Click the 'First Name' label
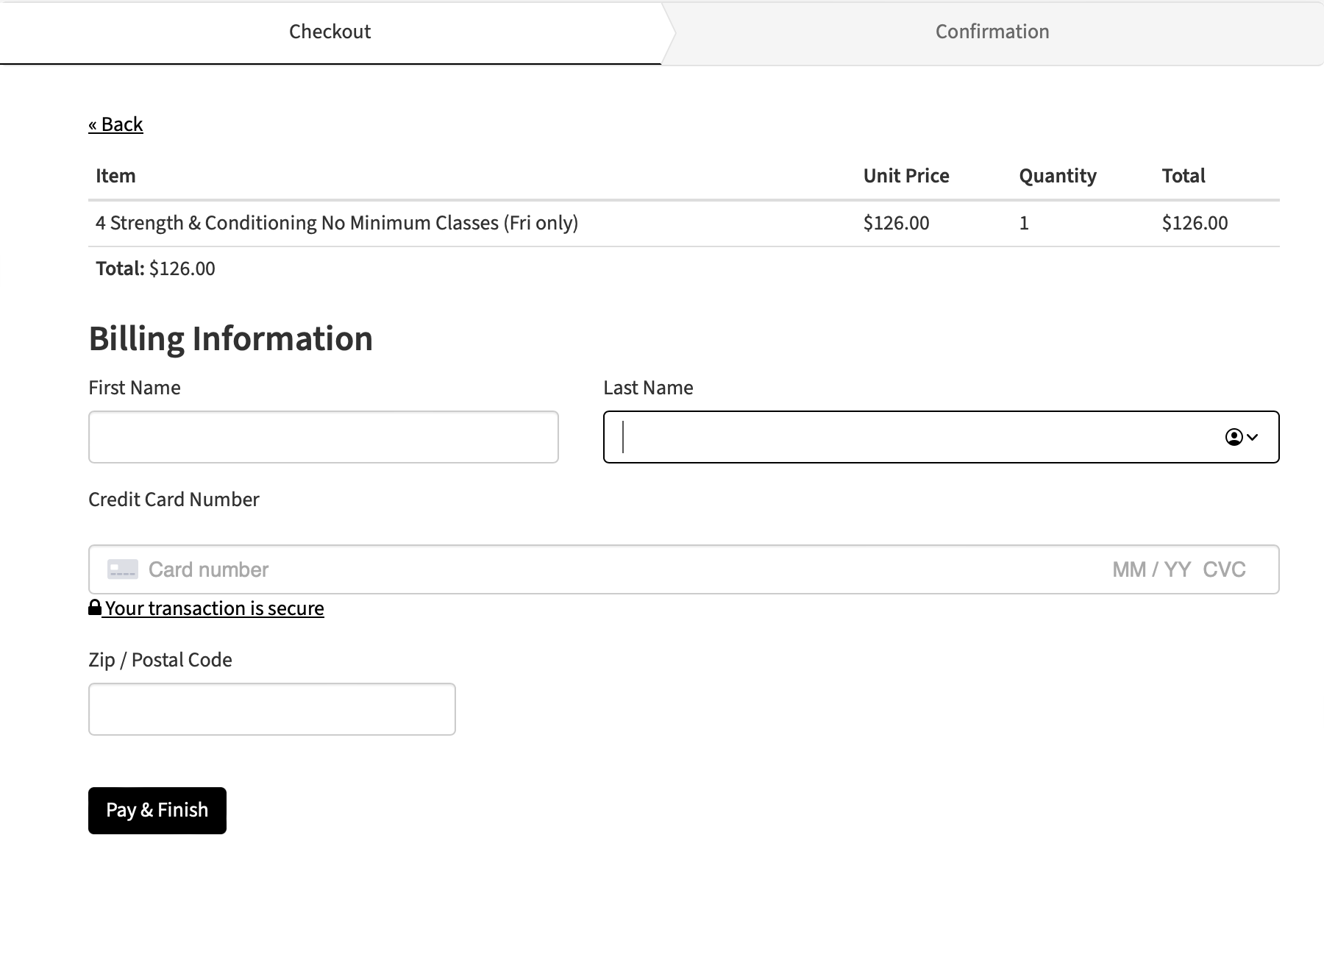This screenshot has width=1324, height=977. point(135,388)
